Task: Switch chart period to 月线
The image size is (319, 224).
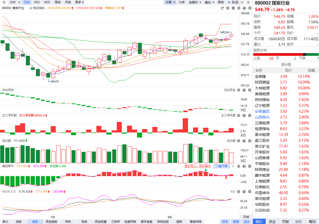Action: point(68,2)
